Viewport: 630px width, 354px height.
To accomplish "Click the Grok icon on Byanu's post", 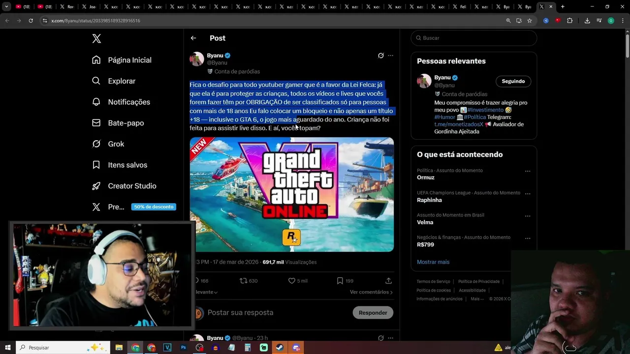I will 380,56.
